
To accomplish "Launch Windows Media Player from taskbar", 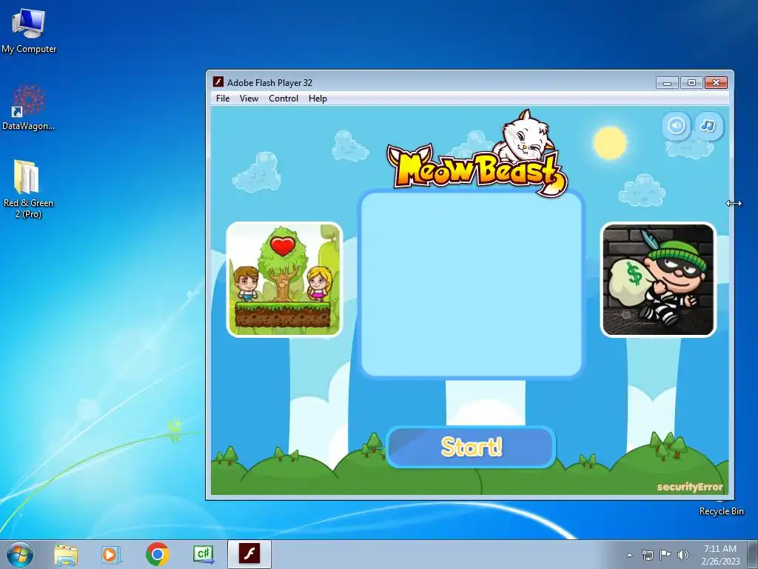I will 111,554.
